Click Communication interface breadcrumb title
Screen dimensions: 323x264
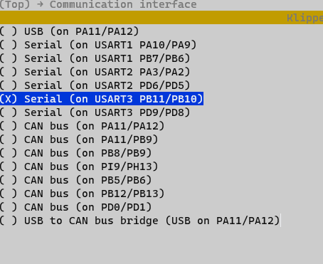pyautogui.click(x=123, y=4)
